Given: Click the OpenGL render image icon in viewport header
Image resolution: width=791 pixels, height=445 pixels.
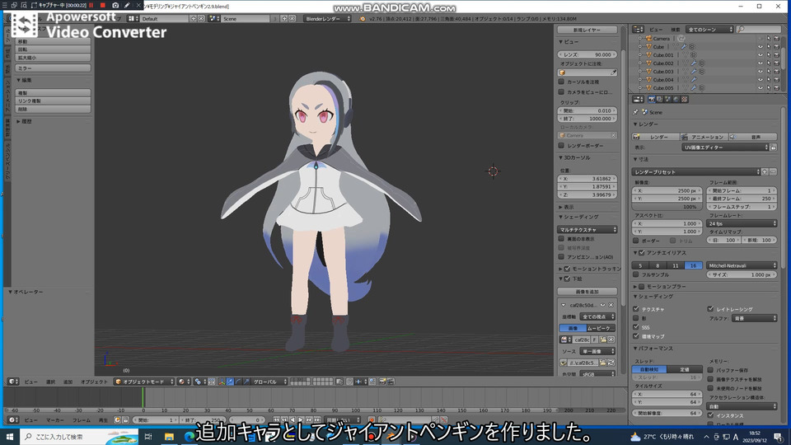Looking at the screenshot, I should coord(382,382).
